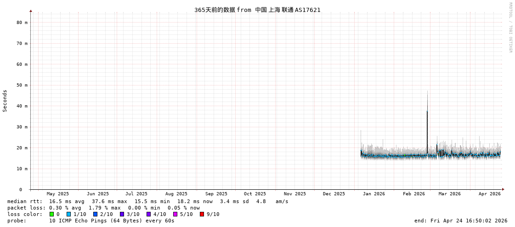The width and height of the screenshot is (515, 227).
Task: Click the x-axis arrow at right end
Action: (503, 189)
